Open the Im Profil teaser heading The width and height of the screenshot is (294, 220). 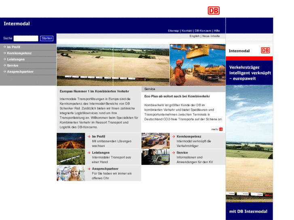(98, 136)
